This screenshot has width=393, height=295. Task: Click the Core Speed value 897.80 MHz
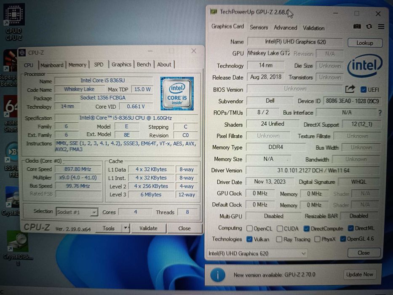[78, 169]
